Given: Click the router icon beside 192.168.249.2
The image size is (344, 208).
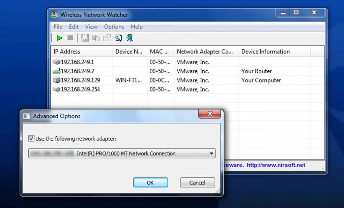Looking at the screenshot, I should coord(56,71).
